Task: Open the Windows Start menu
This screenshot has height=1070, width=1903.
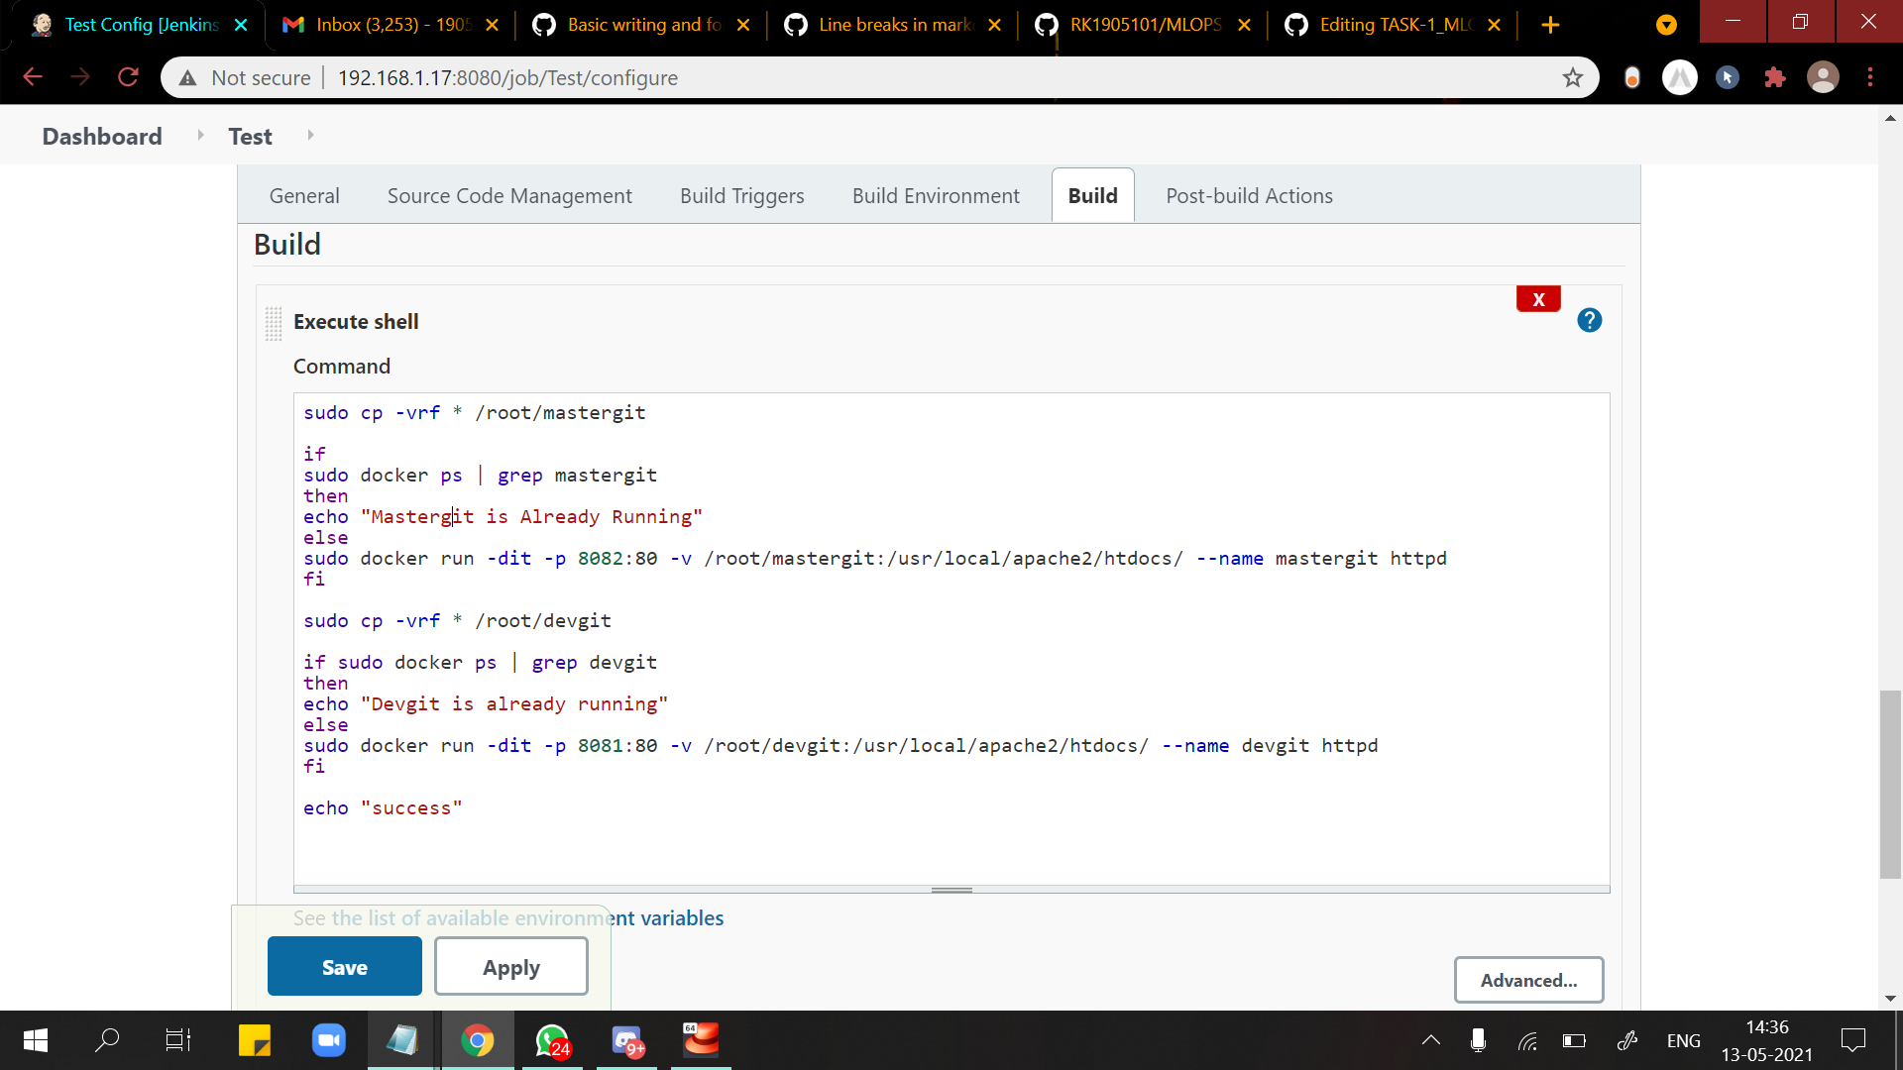Action: pyautogui.click(x=36, y=1040)
